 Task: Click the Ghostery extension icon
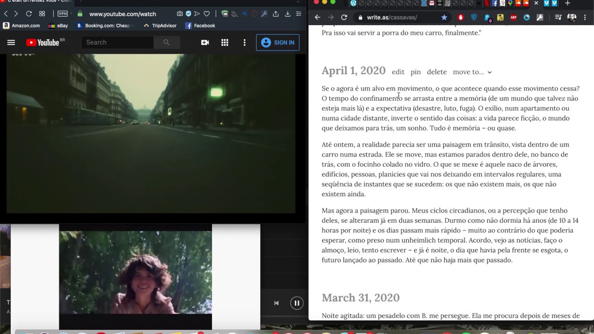click(487, 18)
